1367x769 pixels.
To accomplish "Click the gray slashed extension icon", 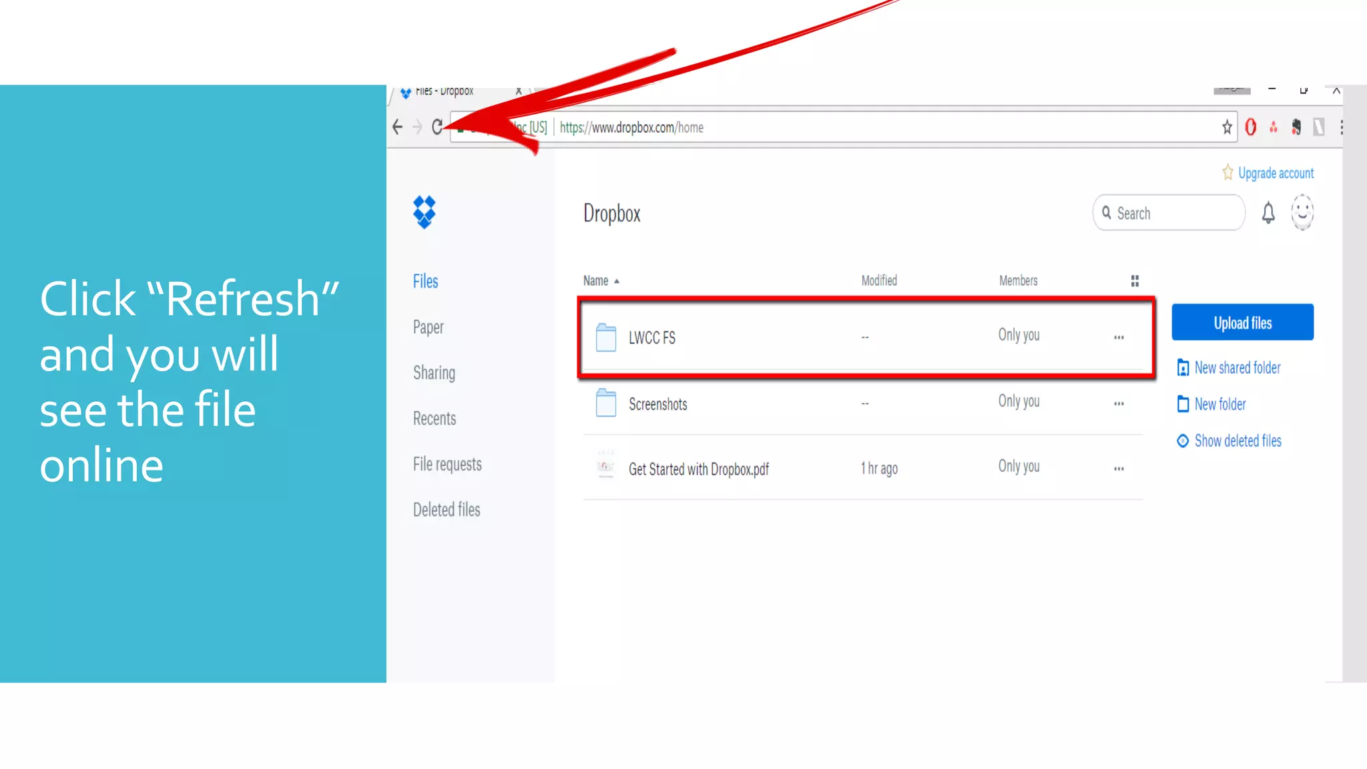I will click(1319, 127).
